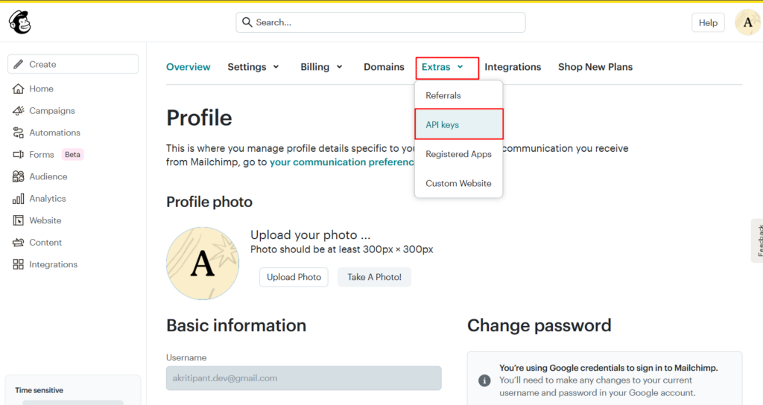Image resolution: width=763 pixels, height=405 pixels.
Task: Click the Profile photo heading
Action: [209, 202]
